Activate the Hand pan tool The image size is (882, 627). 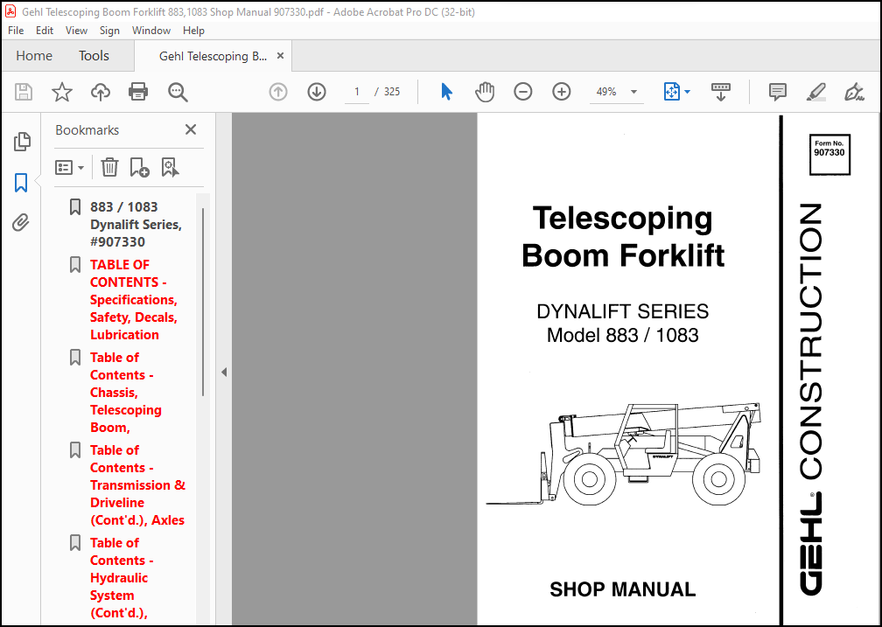485,92
